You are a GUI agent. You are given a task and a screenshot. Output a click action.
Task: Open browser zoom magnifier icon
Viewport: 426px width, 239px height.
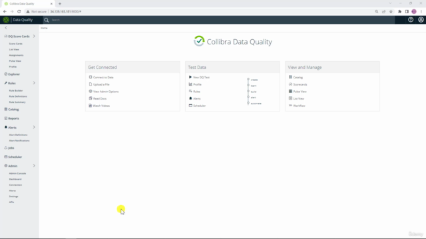coord(377,12)
